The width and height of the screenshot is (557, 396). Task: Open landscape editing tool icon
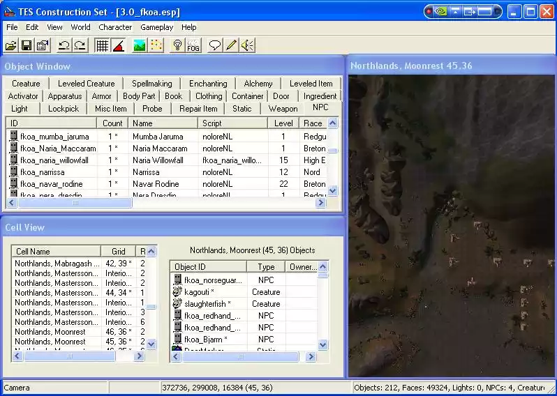(140, 45)
